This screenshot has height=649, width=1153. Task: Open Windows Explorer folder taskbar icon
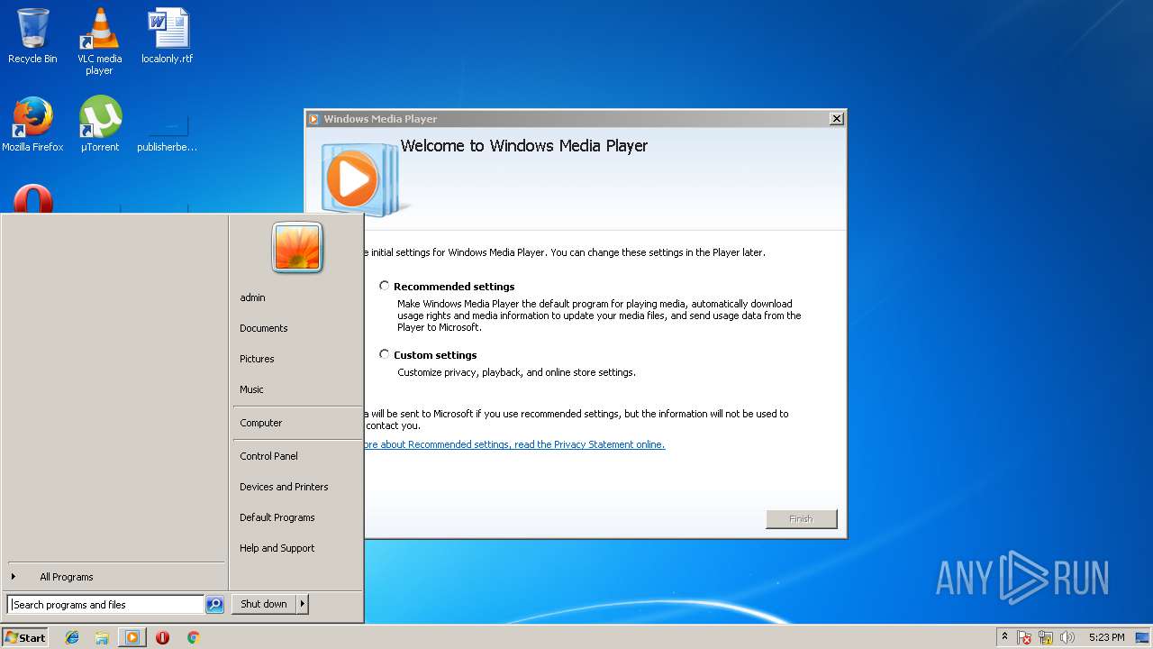tap(102, 637)
